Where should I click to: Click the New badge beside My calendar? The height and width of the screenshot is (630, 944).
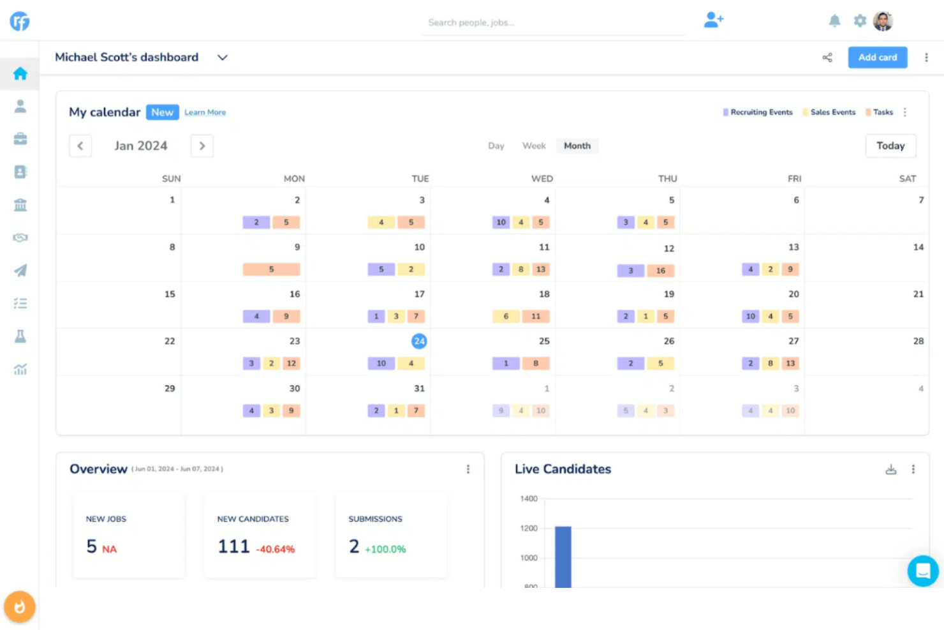(x=162, y=112)
